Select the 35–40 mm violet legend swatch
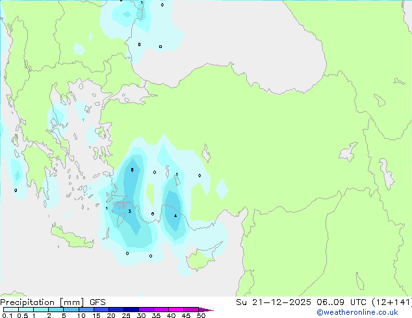Image resolution: width=412 pixels, height=318 pixels. [x=161, y=310]
